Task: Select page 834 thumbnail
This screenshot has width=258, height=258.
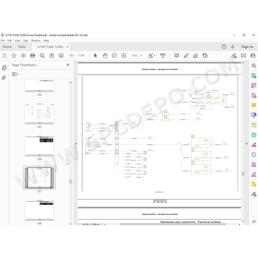Action: (39, 86)
